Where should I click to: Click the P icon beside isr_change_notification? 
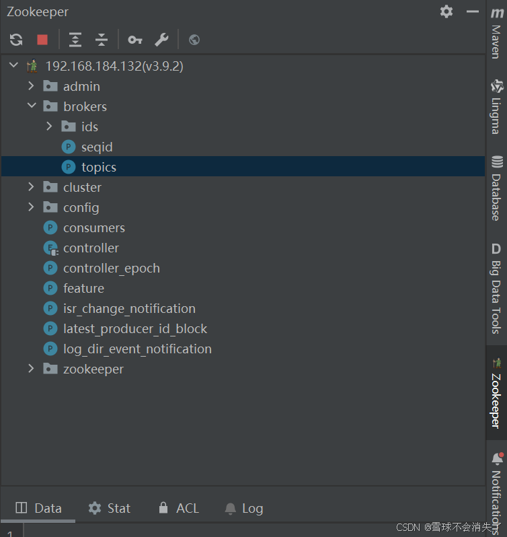tap(50, 309)
